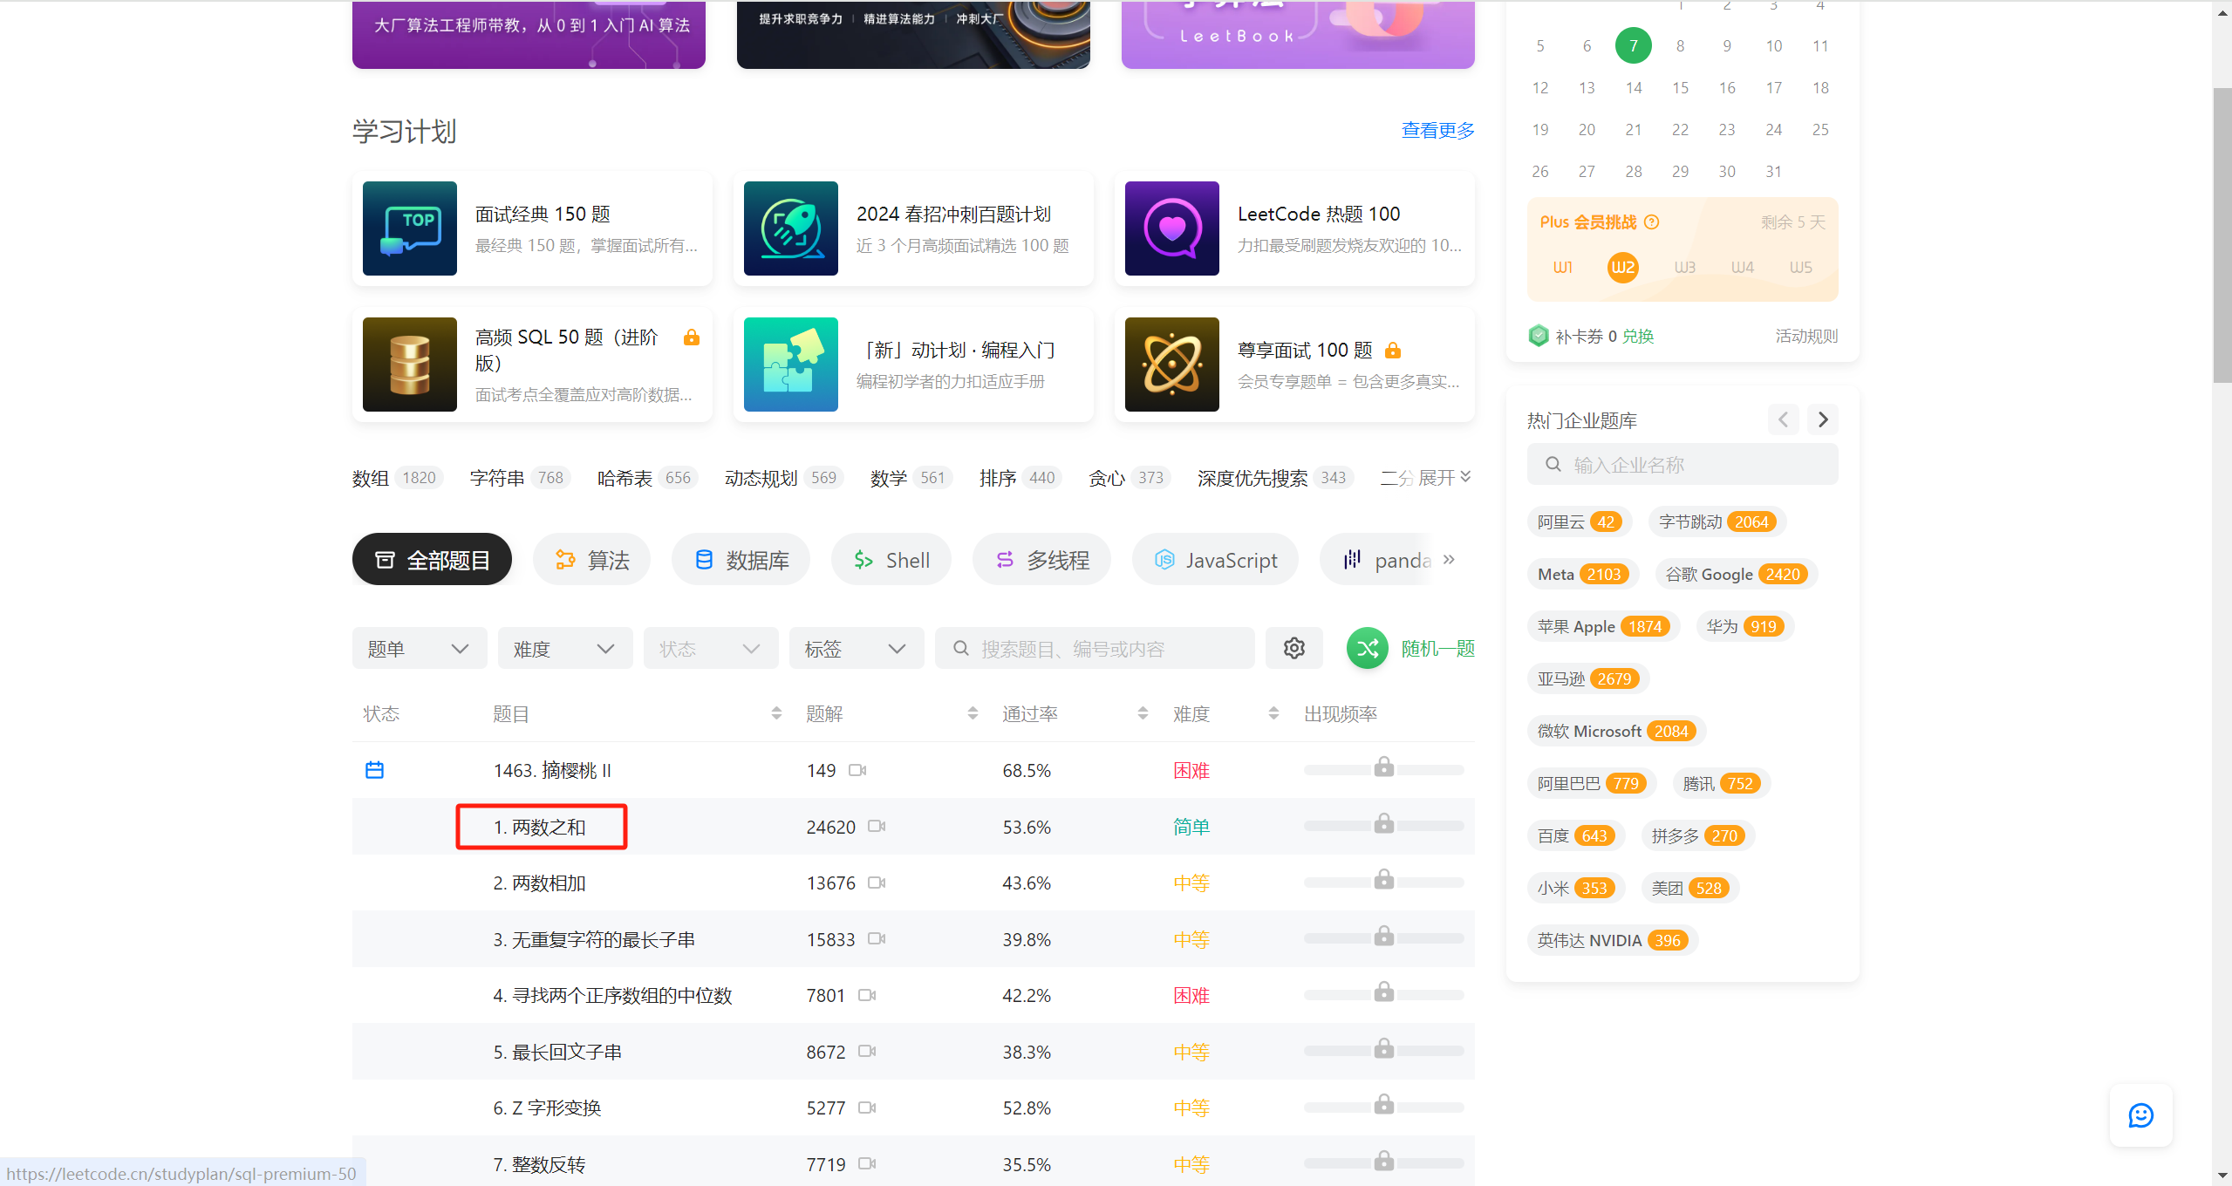Select the W3 weekly challenge badge
Image resolution: width=2232 pixels, height=1186 pixels.
[1684, 267]
